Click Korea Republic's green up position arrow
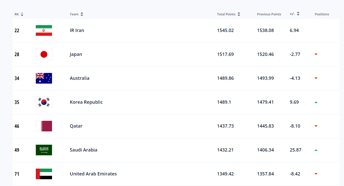 (x=316, y=102)
